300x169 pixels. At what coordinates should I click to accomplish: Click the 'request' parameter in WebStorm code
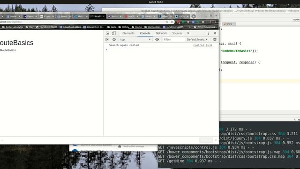point(229,62)
